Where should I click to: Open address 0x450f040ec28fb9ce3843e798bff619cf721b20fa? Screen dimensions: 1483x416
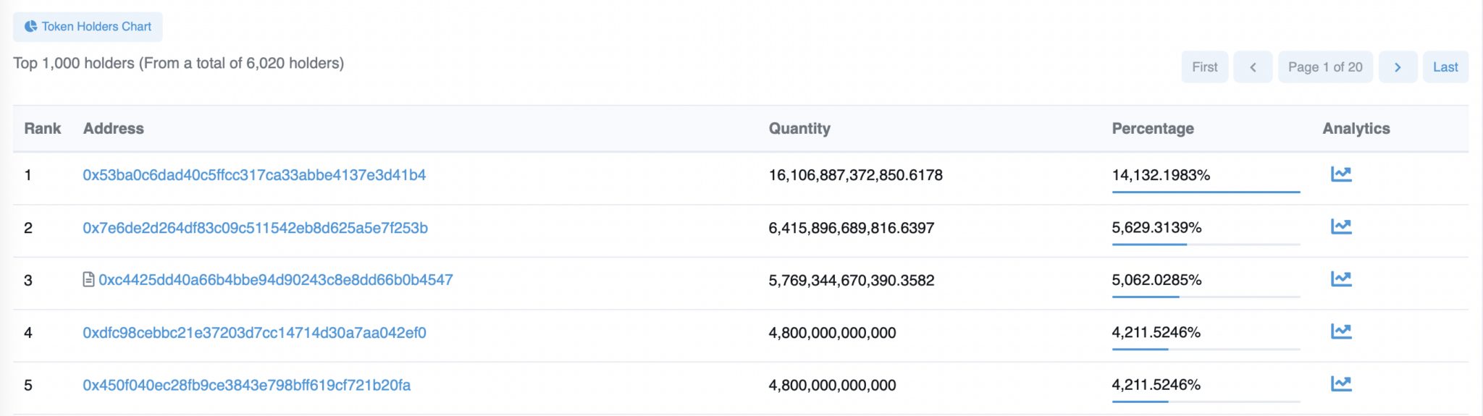tap(246, 385)
